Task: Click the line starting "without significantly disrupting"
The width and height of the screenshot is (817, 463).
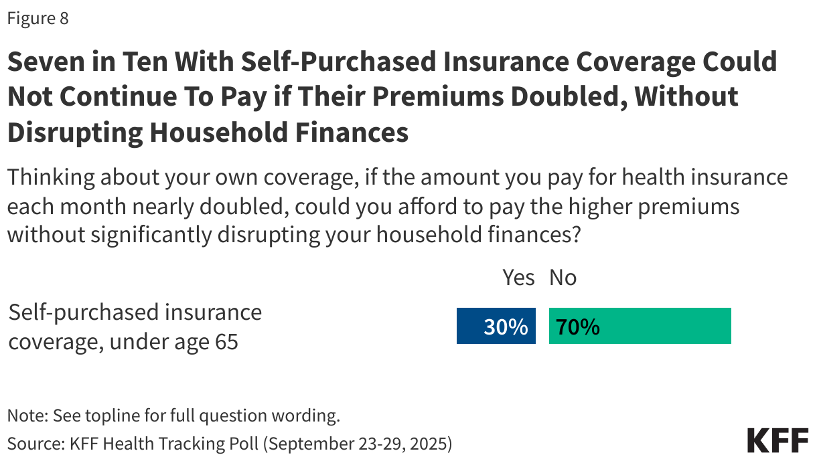Action: (x=293, y=235)
